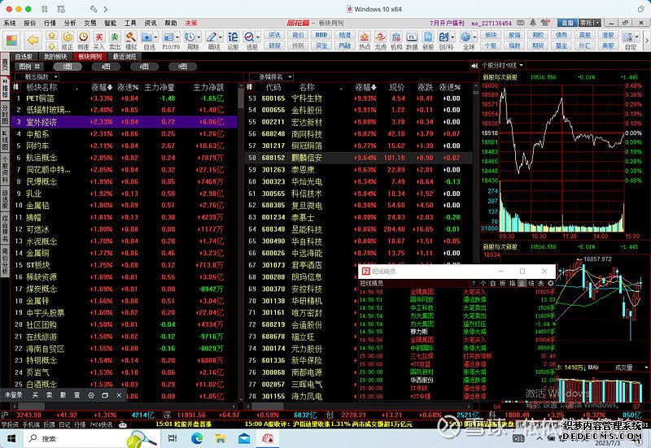Switch layout to 6图 view
Viewport: 651px width, 448px height.
click(144, 67)
